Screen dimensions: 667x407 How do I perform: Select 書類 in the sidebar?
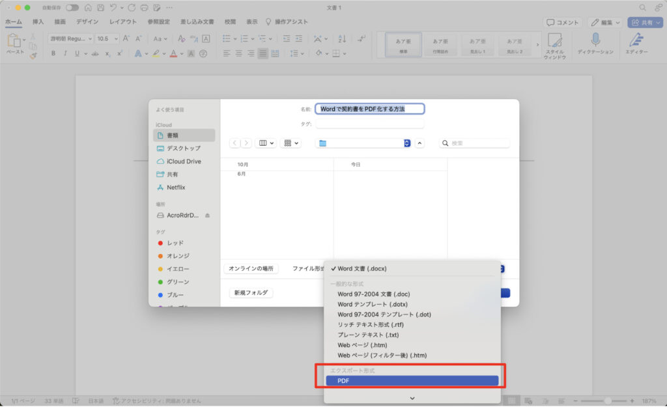[x=184, y=135]
